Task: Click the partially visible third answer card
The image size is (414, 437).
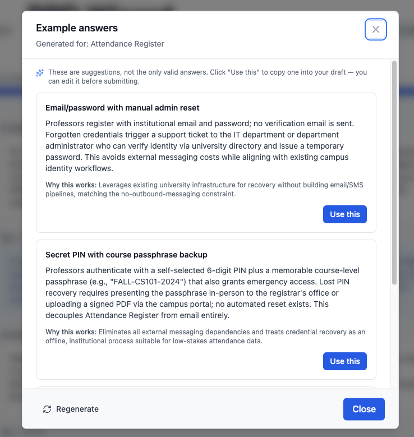Action: 206,388
